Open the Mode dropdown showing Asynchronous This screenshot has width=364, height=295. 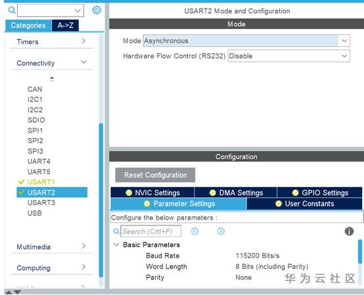click(246, 41)
